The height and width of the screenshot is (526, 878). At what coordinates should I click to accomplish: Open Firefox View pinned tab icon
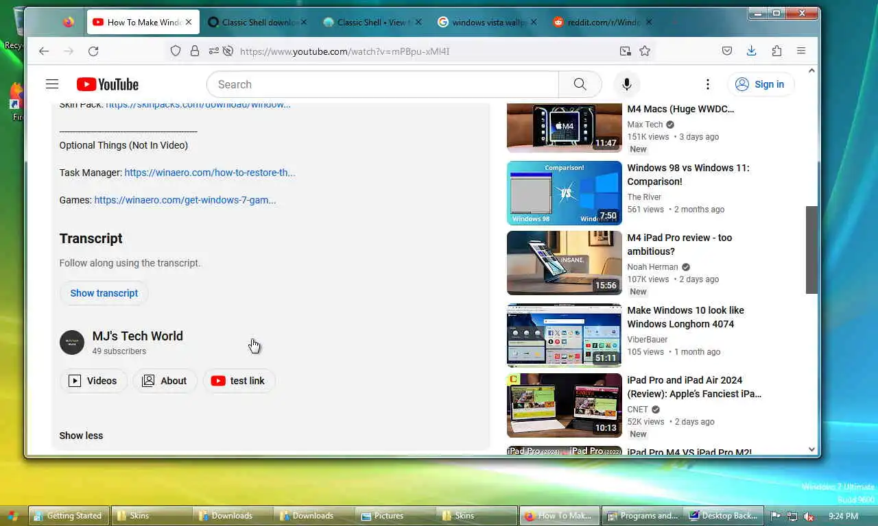pyautogui.click(x=68, y=22)
